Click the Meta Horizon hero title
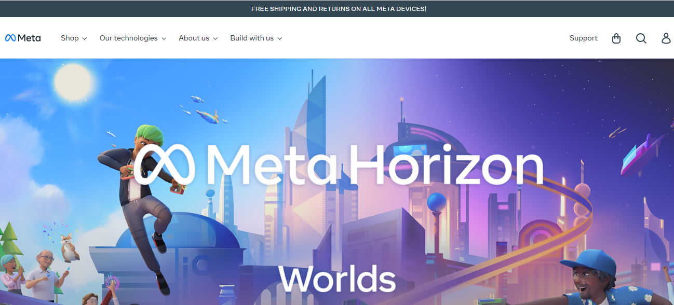Image resolution: width=674 pixels, height=305 pixels. (x=339, y=164)
